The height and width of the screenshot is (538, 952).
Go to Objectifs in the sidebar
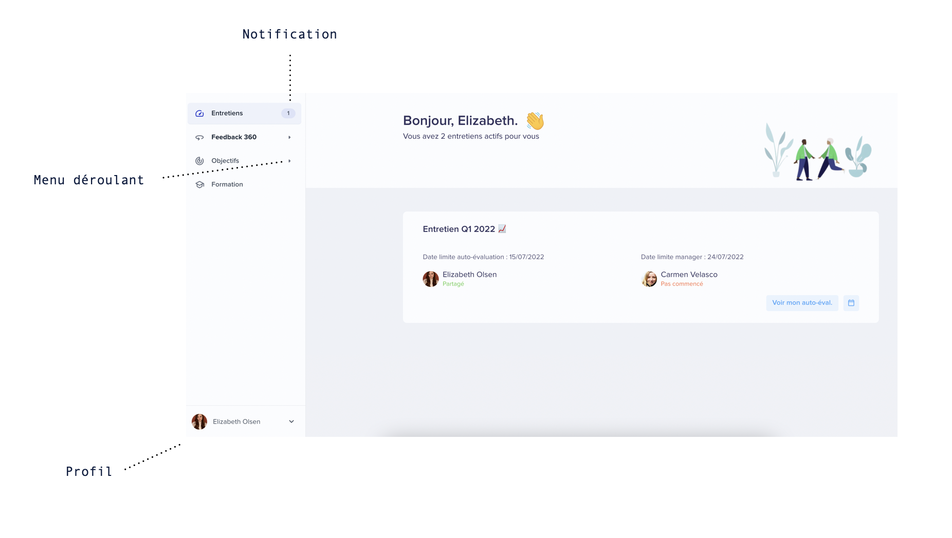click(x=244, y=161)
